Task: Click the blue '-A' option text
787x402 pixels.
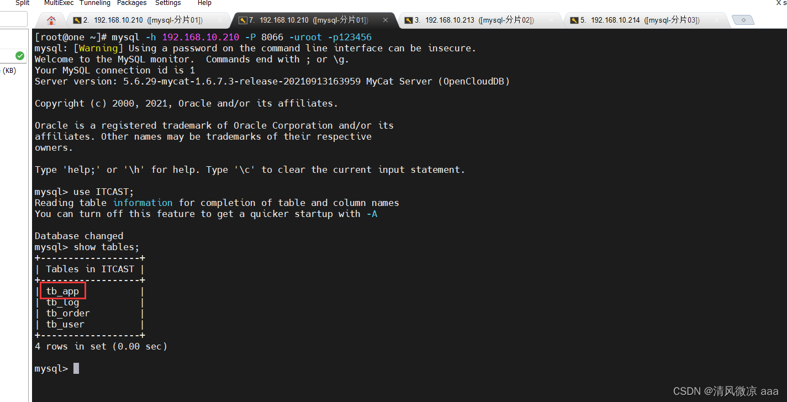Action: point(372,214)
